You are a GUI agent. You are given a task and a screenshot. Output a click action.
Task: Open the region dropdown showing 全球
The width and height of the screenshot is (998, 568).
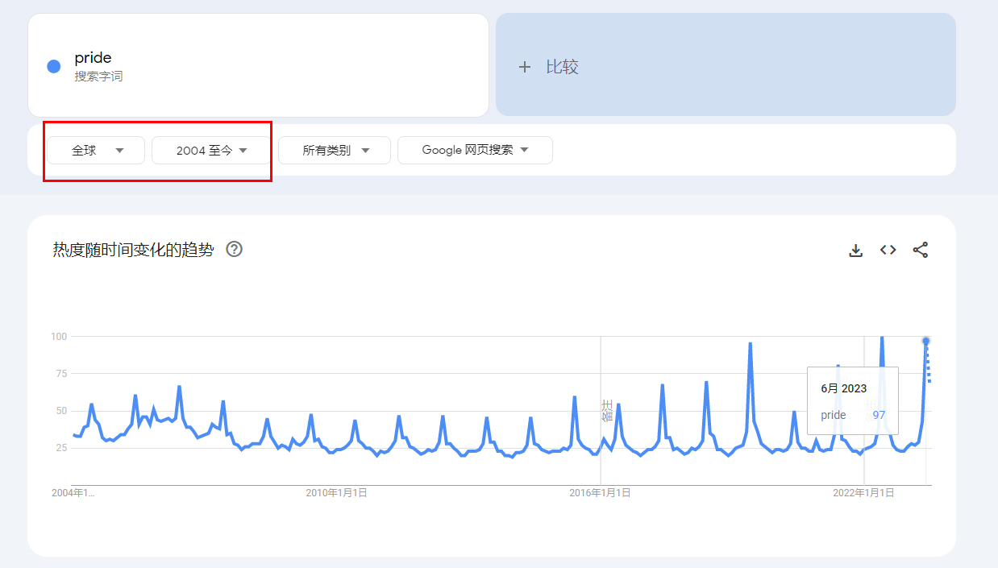[x=95, y=150]
